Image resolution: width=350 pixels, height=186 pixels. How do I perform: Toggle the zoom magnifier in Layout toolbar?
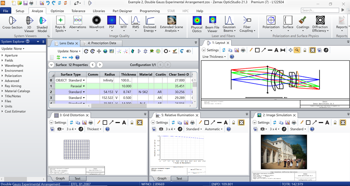(297, 50)
